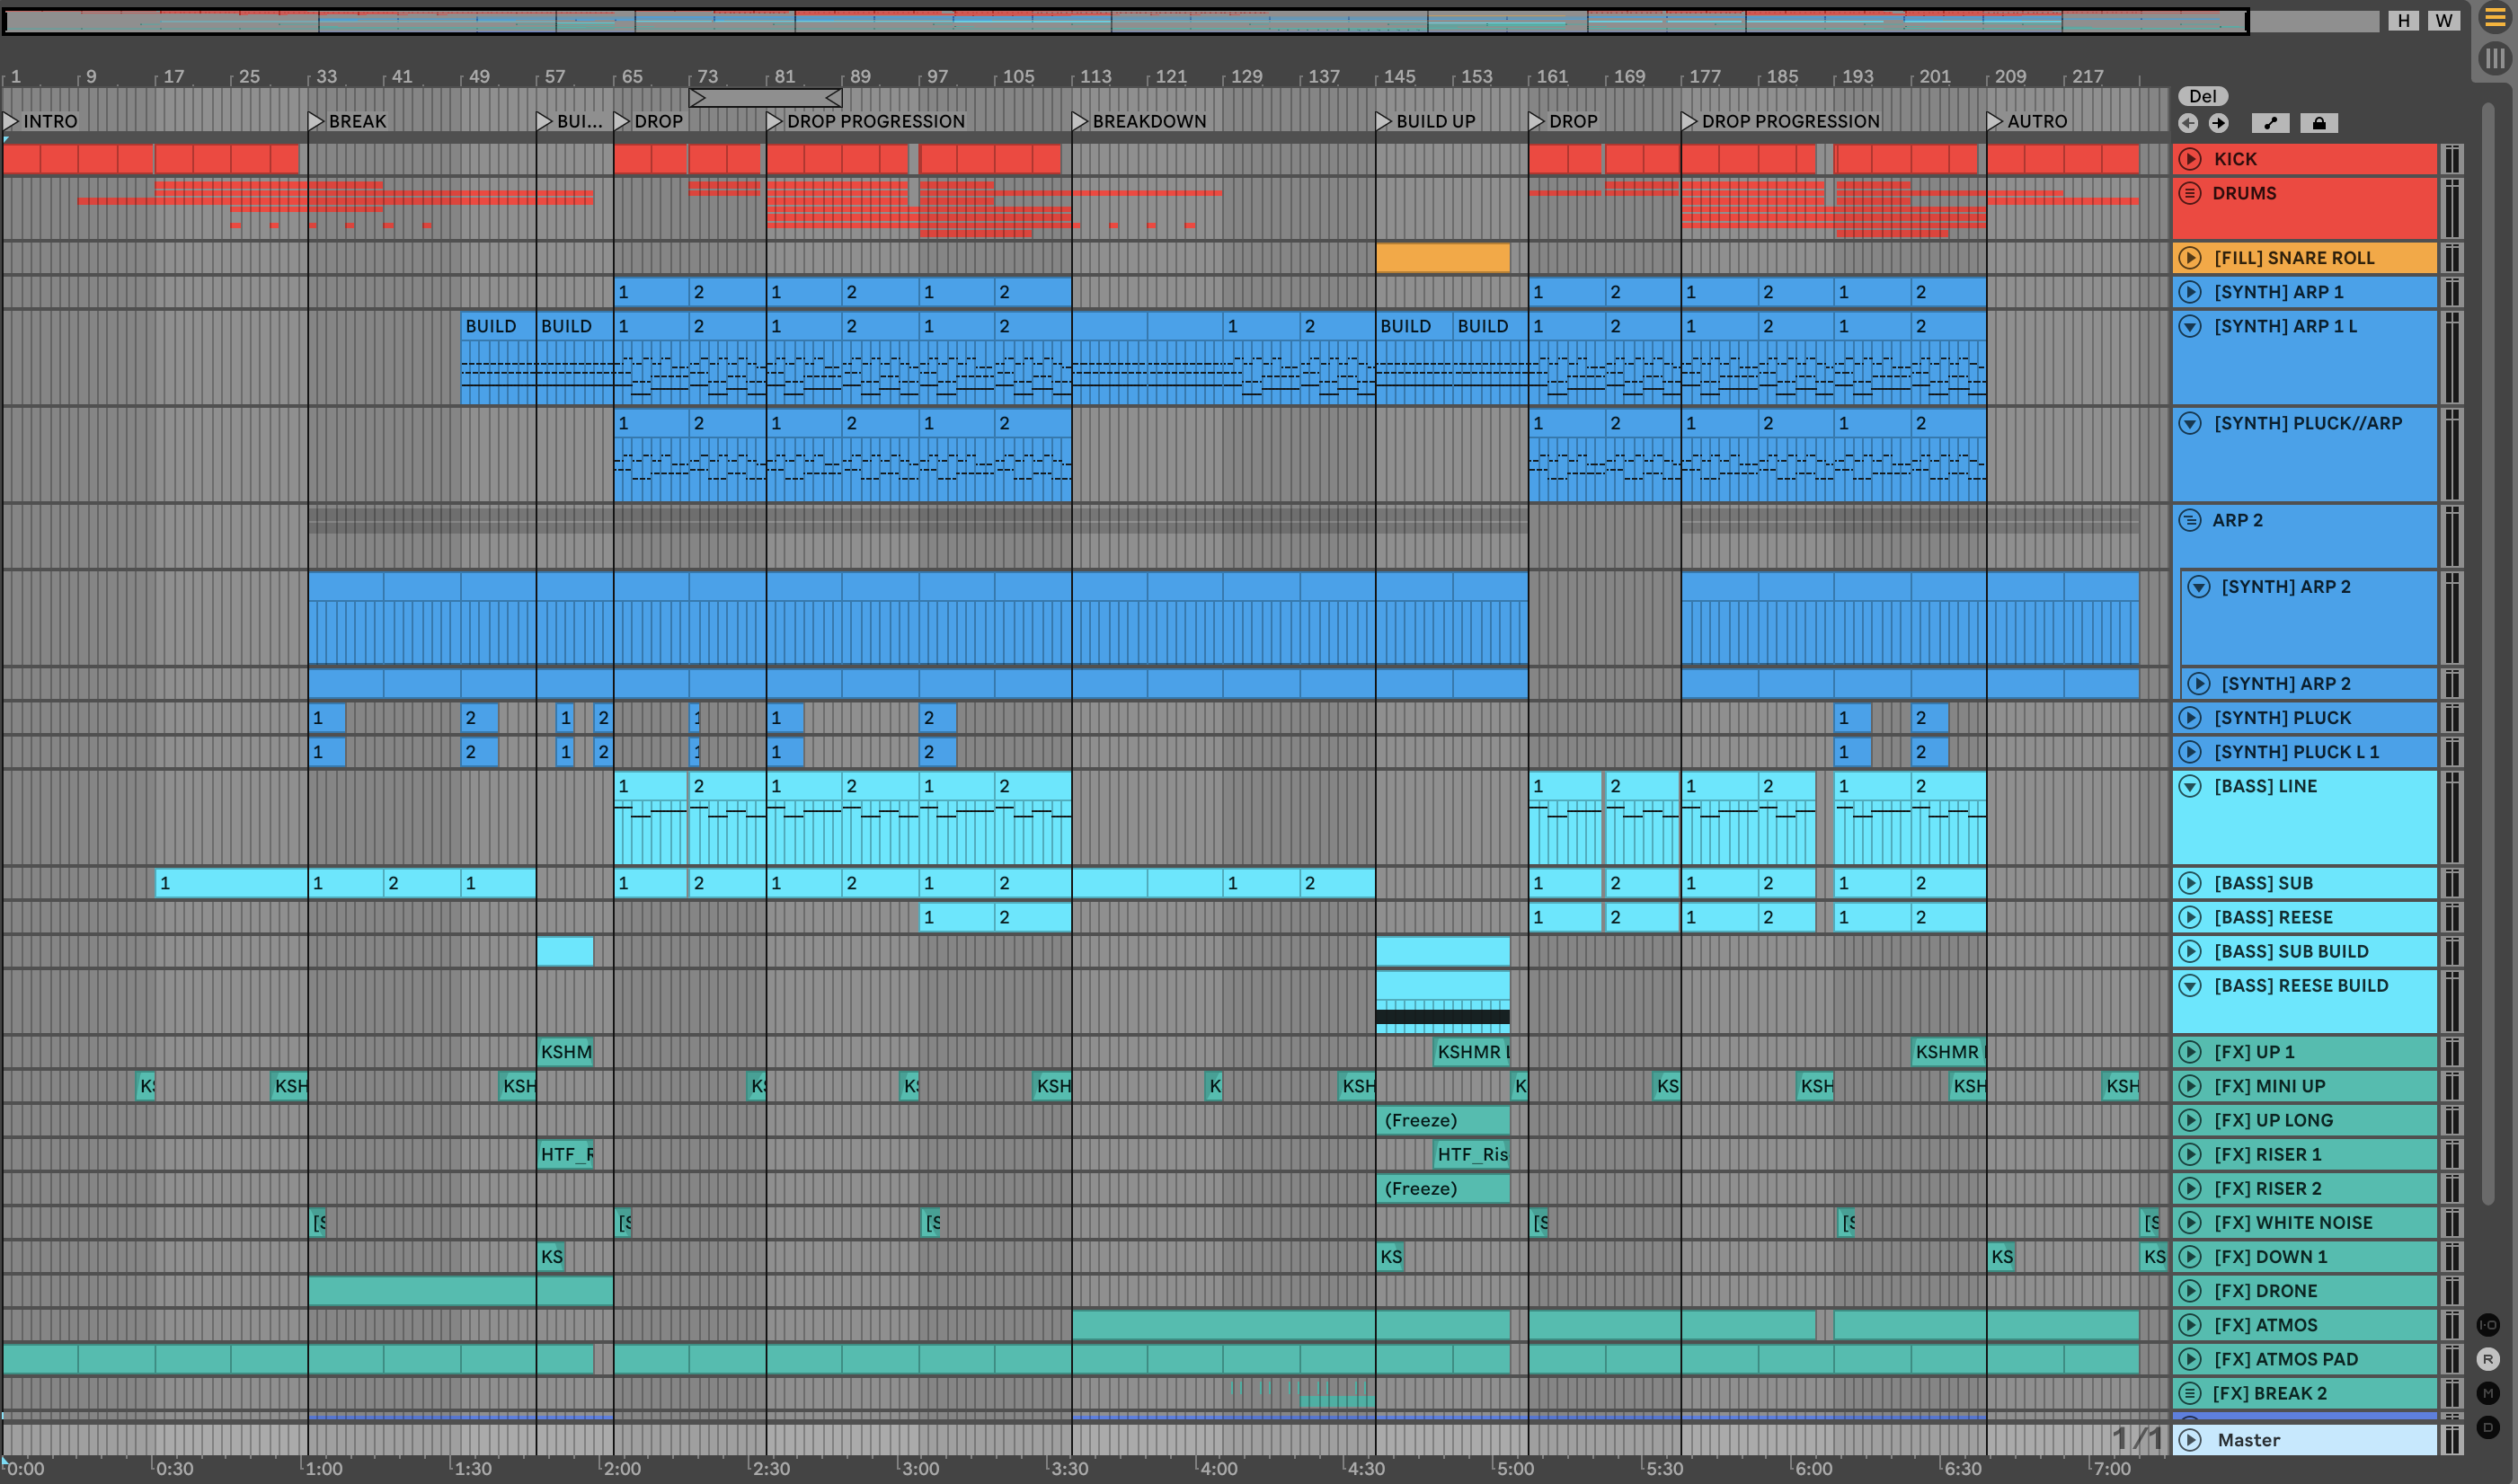2518x1484 pixels.
Task: Jump to the next locator arrow
Action: click(2218, 123)
